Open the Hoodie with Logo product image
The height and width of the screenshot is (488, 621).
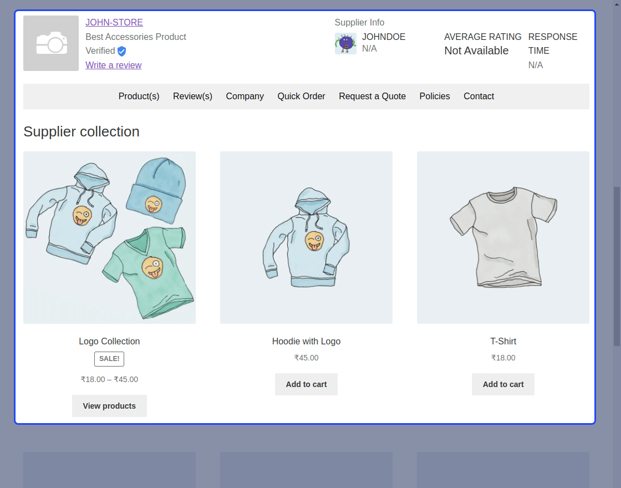coord(306,237)
